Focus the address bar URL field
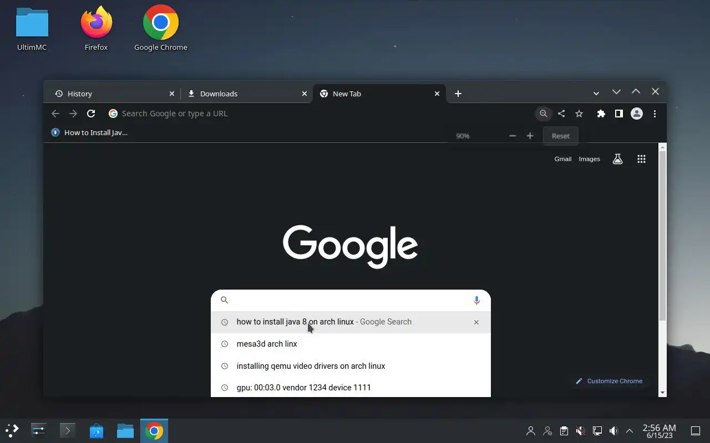Viewport: 710px width, 443px height. click(x=319, y=114)
